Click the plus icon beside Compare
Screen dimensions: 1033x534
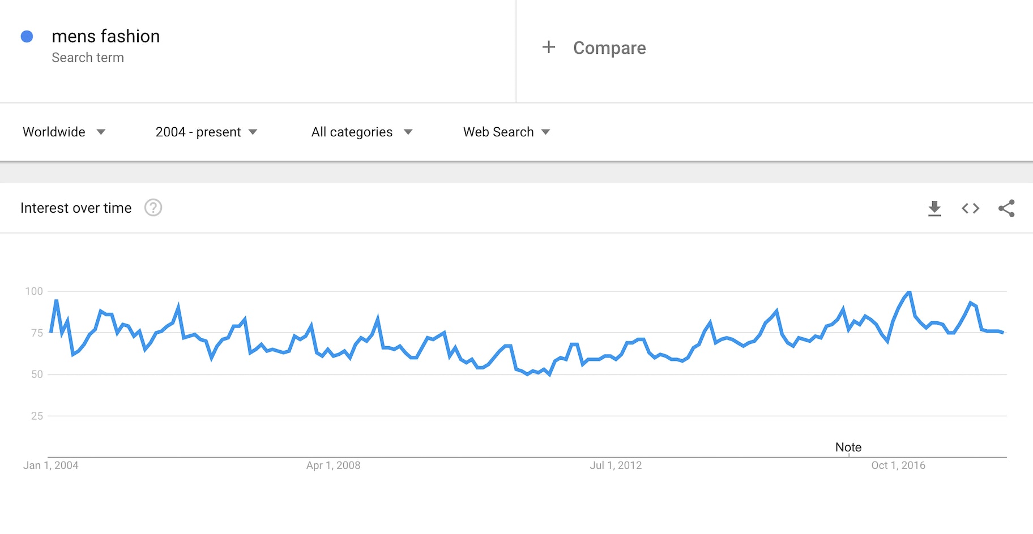pyautogui.click(x=548, y=47)
